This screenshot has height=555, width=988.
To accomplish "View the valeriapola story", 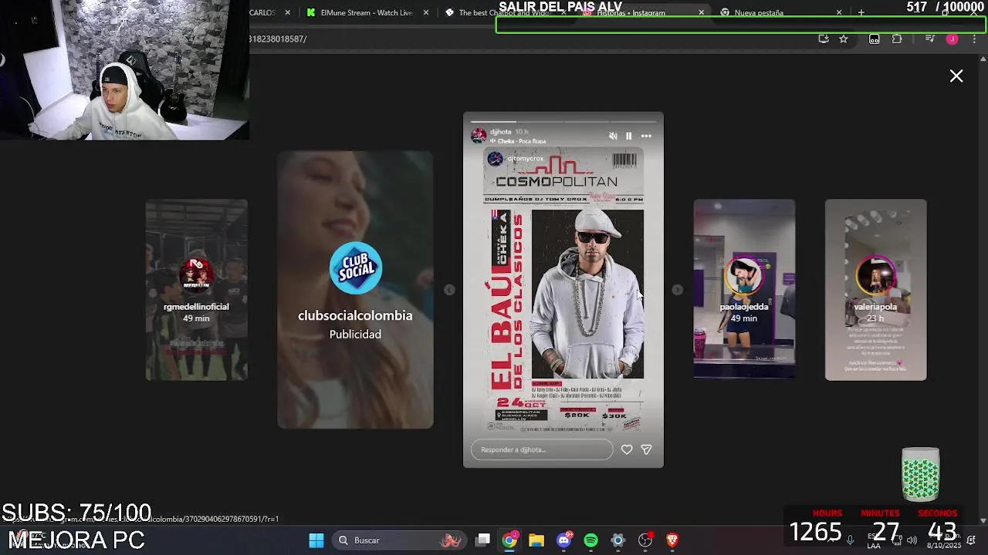I will coord(875,290).
